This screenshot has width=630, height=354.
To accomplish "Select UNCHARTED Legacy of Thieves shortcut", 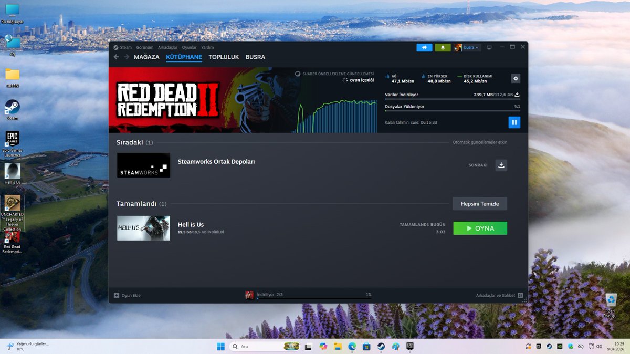I will tap(12, 213).
